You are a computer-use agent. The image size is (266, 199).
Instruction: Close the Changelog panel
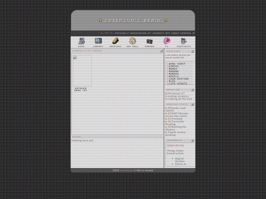pyautogui.click(x=193, y=141)
